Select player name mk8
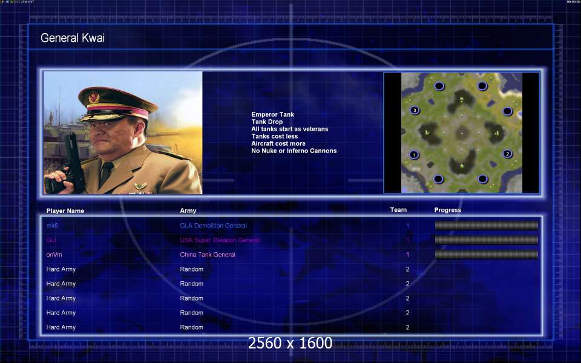Image resolution: width=581 pixels, height=363 pixels. (x=52, y=225)
